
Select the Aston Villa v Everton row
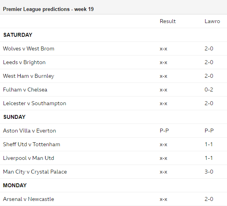click(113, 131)
